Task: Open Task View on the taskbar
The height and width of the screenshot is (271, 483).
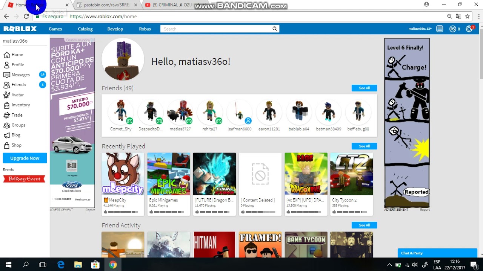Action: click(43, 265)
